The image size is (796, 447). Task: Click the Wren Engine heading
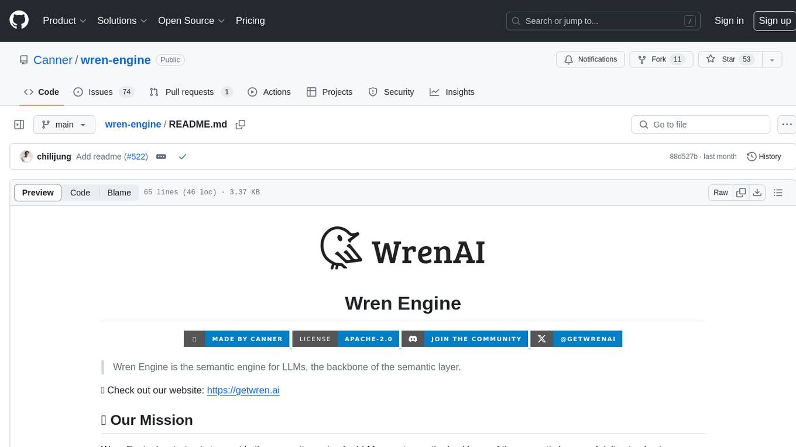tap(403, 303)
